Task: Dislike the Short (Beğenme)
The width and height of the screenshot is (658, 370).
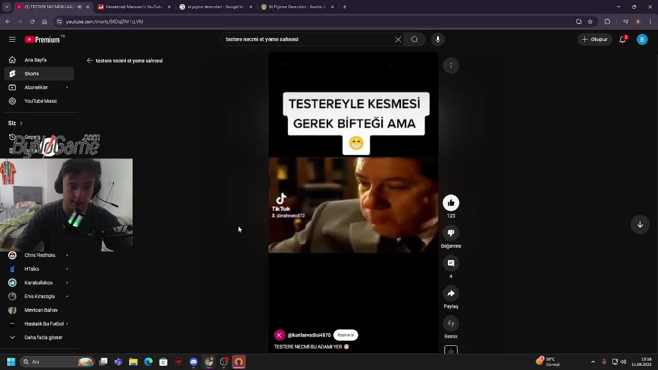Action: tap(451, 233)
